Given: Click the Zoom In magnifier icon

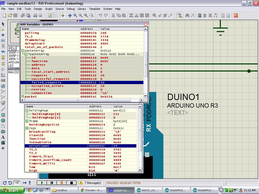Looking at the screenshot, I should click(75, 15).
